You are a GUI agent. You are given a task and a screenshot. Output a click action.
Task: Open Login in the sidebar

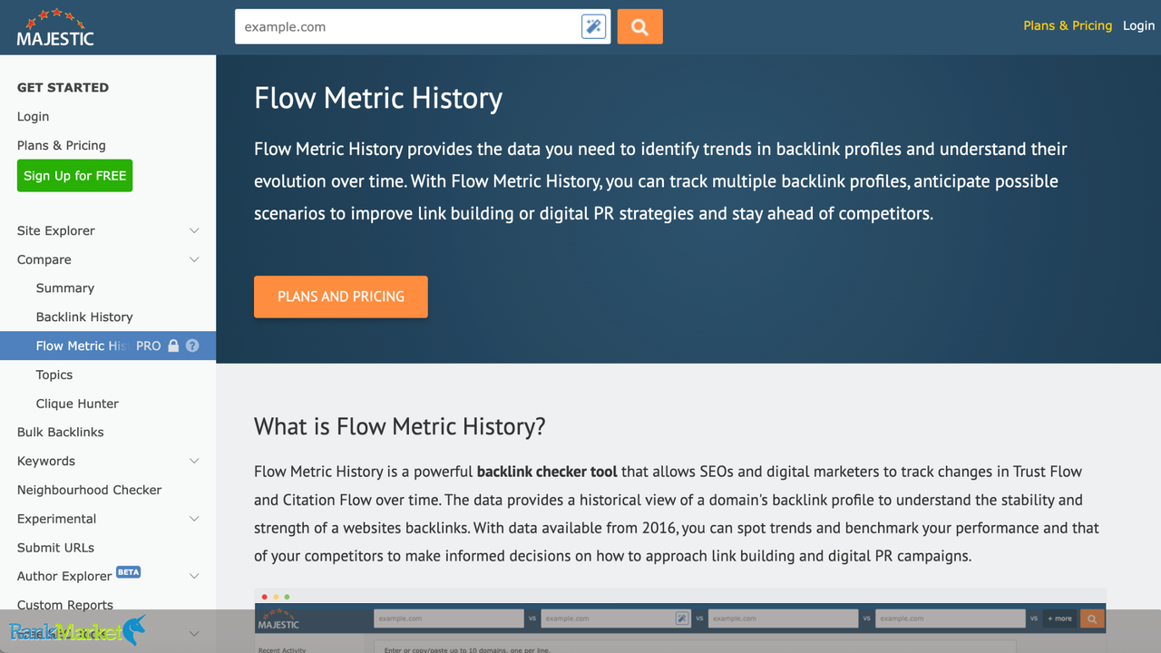(33, 116)
